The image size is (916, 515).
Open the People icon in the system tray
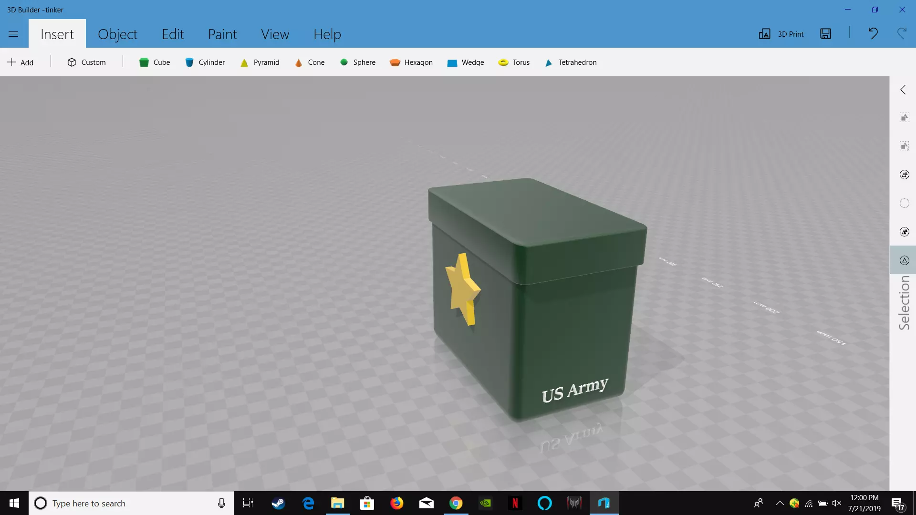(759, 503)
